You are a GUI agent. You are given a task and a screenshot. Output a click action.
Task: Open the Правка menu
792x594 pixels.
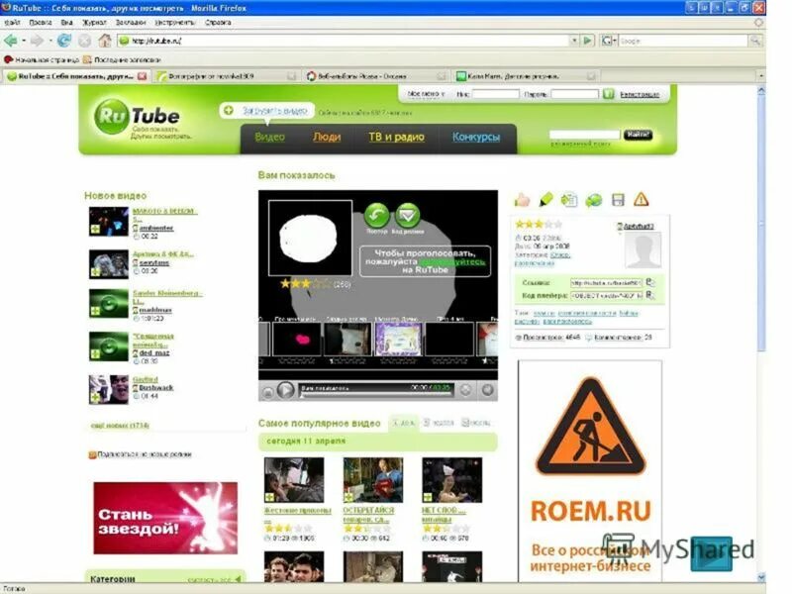click(41, 22)
